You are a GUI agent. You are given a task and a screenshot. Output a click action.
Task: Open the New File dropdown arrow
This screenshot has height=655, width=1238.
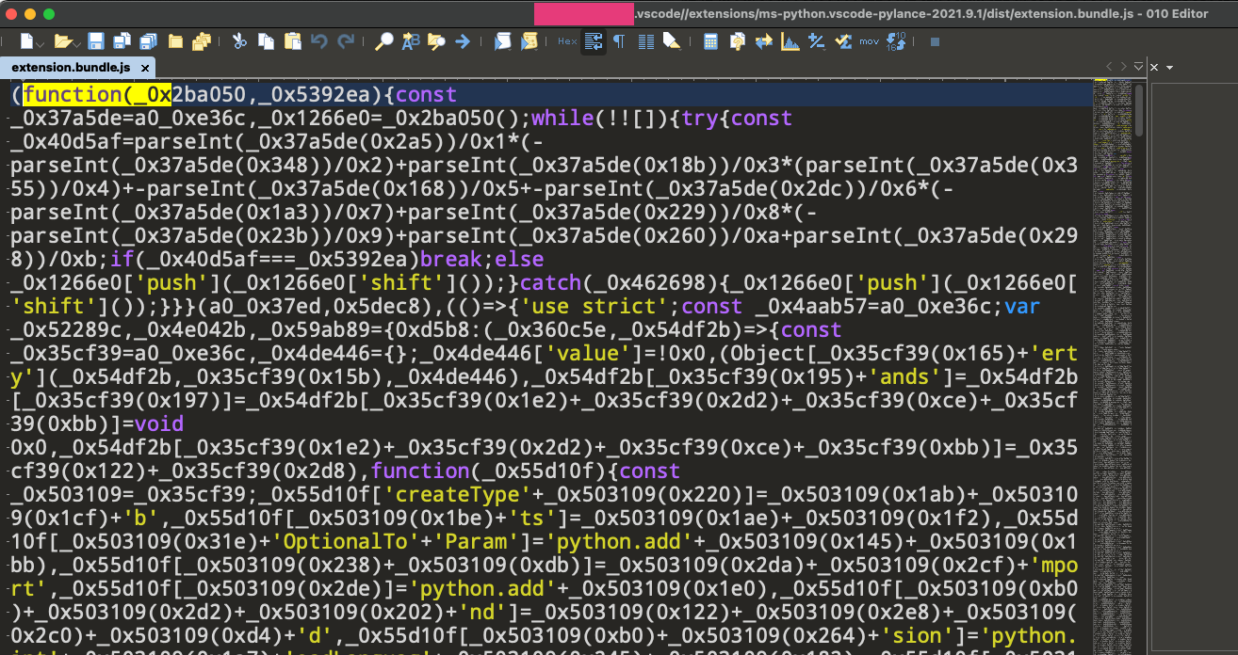(x=41, y=44)
